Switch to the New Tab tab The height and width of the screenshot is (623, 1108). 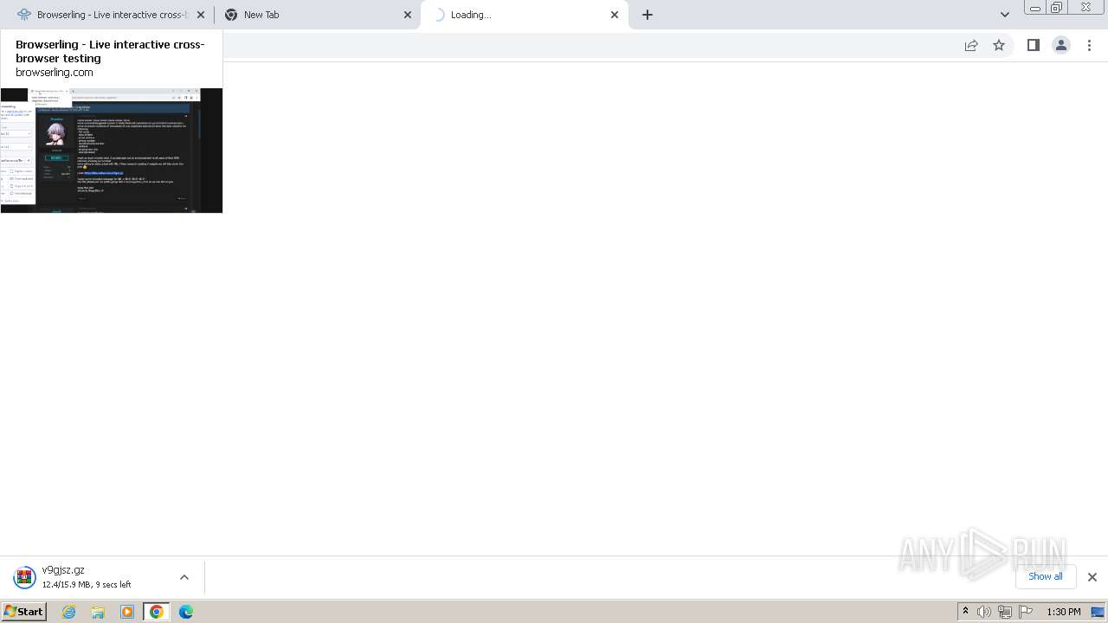click(317, 15)
